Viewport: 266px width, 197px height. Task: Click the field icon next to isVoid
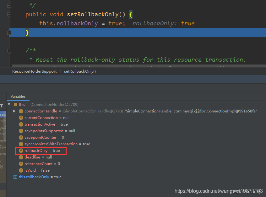(21, 171)
